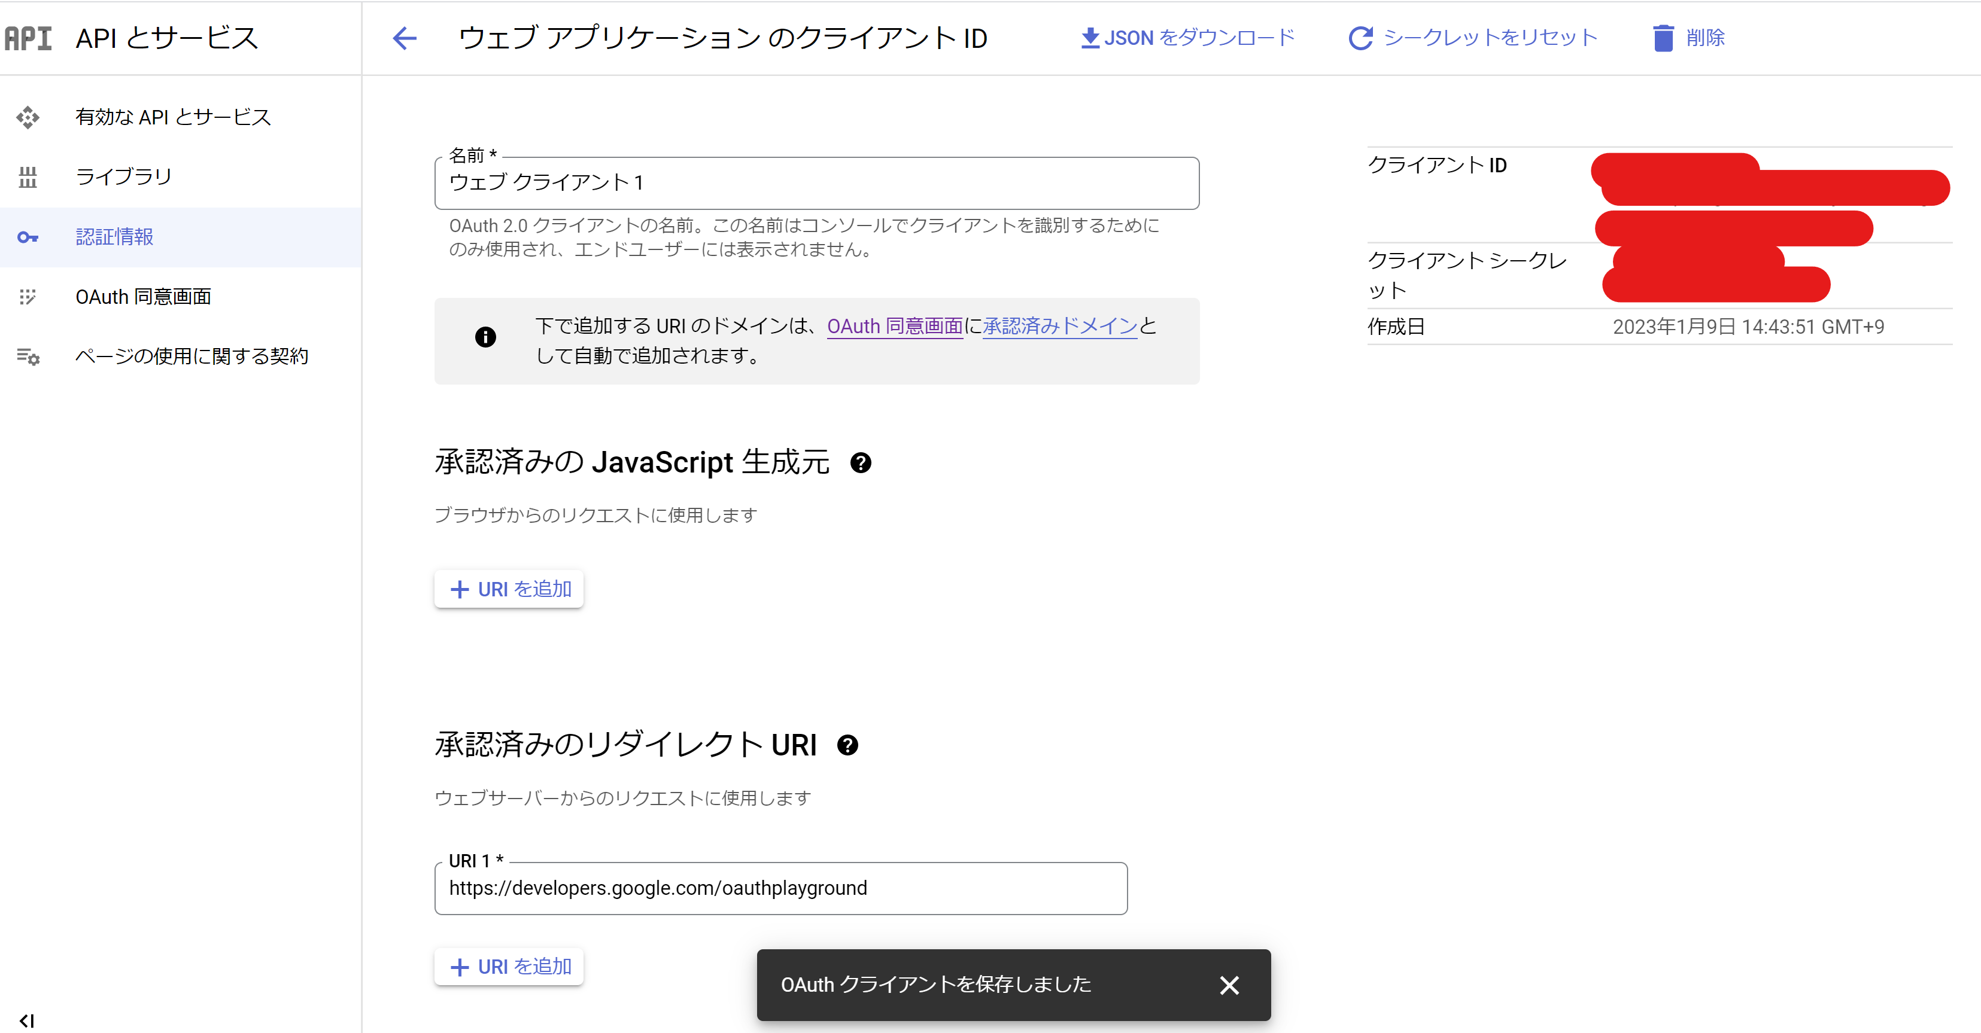Add a JavaScript origin URI
Image resolution: width=1981 pixels, height=1033 pixels.
[x=508, y=589]
